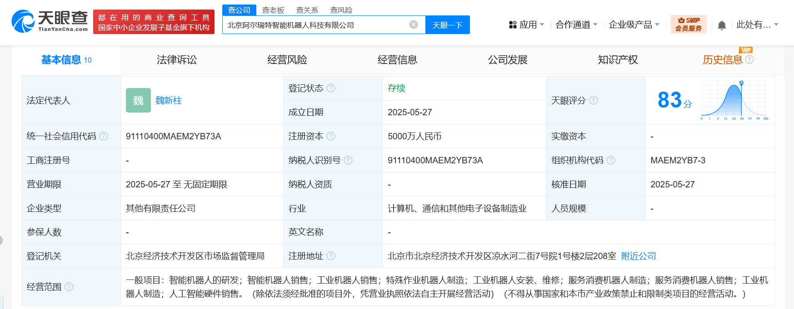Switch to the 历史信息 tab
The width and height of the screenshot is (794, 309).
723,60
